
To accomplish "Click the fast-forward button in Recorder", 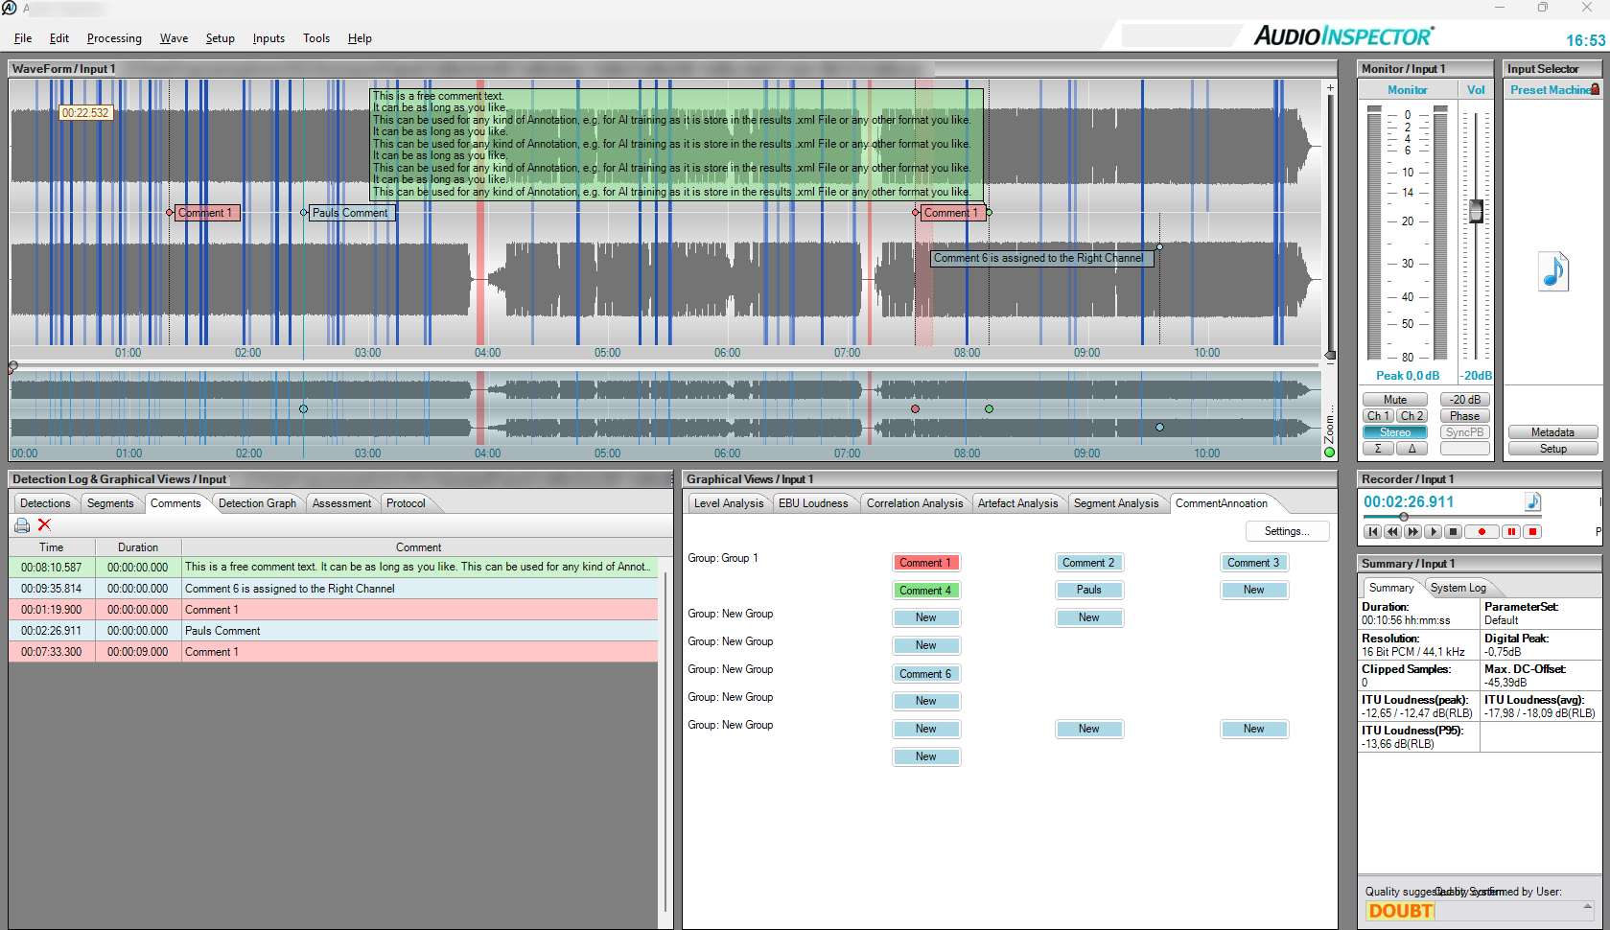I will pos(1413,531).
